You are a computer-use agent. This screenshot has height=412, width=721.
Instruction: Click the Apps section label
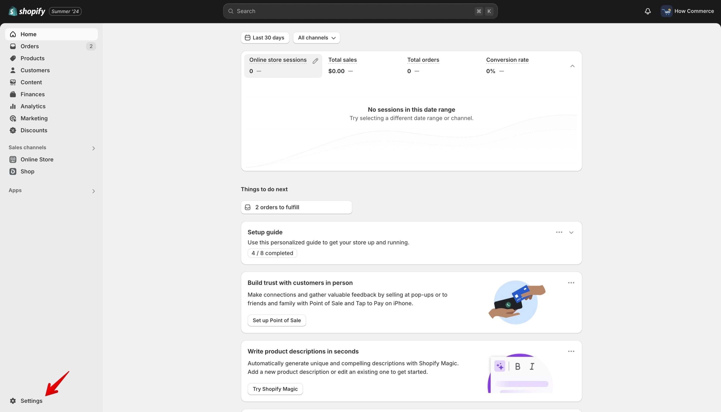[x=15, y=190]
